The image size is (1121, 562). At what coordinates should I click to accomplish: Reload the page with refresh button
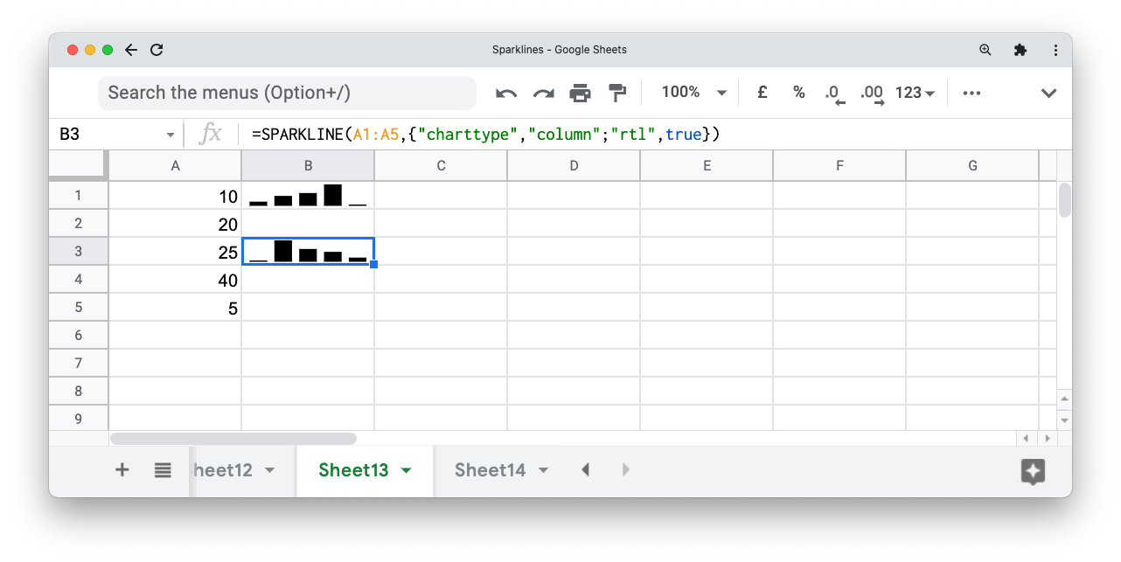157,50
